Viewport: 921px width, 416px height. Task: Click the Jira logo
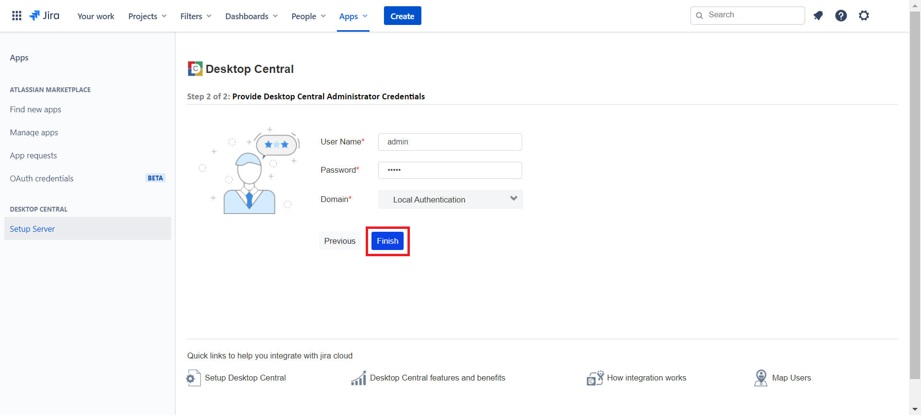[44, 16]
